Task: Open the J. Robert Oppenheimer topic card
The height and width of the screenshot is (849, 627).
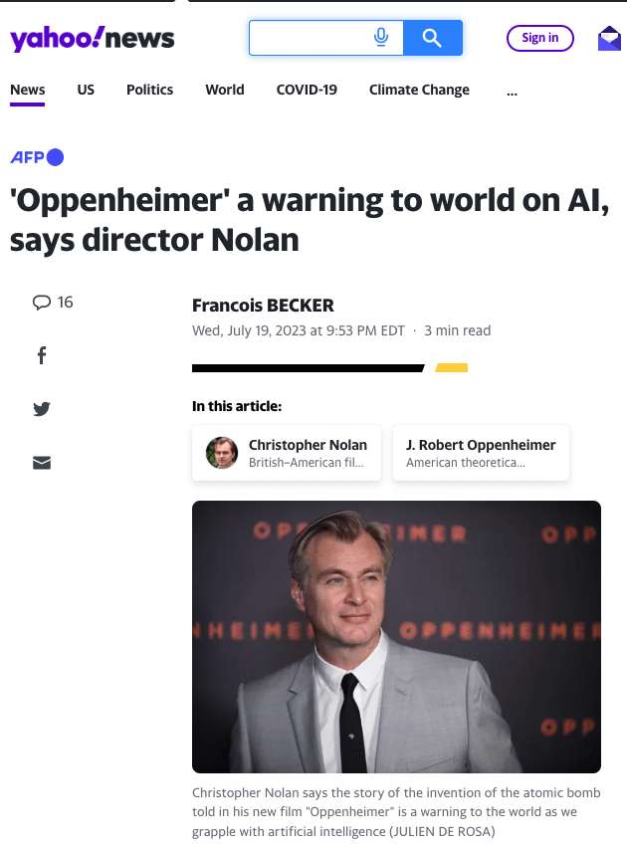Action: pyautogui.click(x=481, y=453)
